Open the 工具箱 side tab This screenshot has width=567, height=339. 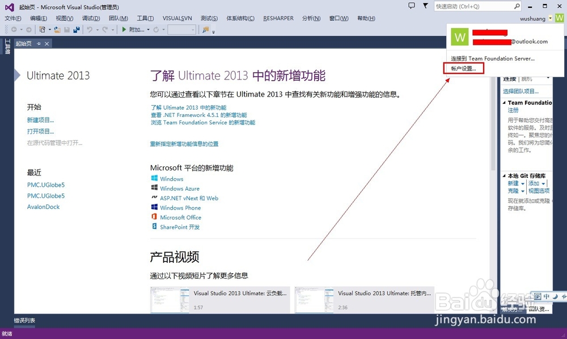click(7, 47)
